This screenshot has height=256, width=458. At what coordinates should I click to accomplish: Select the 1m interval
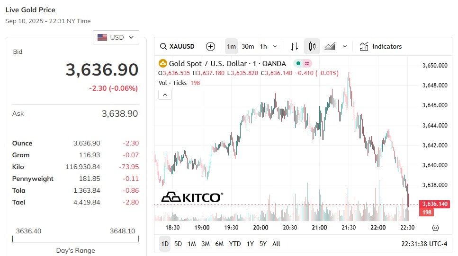[231, 46]
